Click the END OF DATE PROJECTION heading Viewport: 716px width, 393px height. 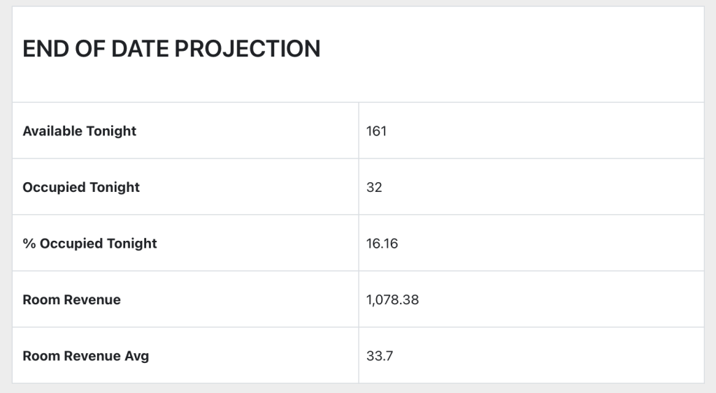(x=171, y=49)
